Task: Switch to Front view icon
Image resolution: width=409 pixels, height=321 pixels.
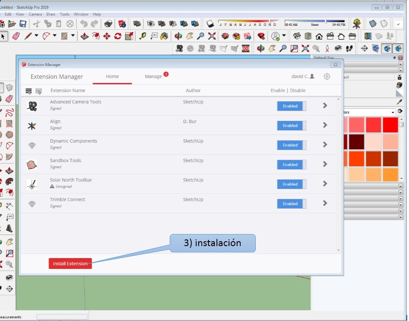Action: click(x=319, y=36)
